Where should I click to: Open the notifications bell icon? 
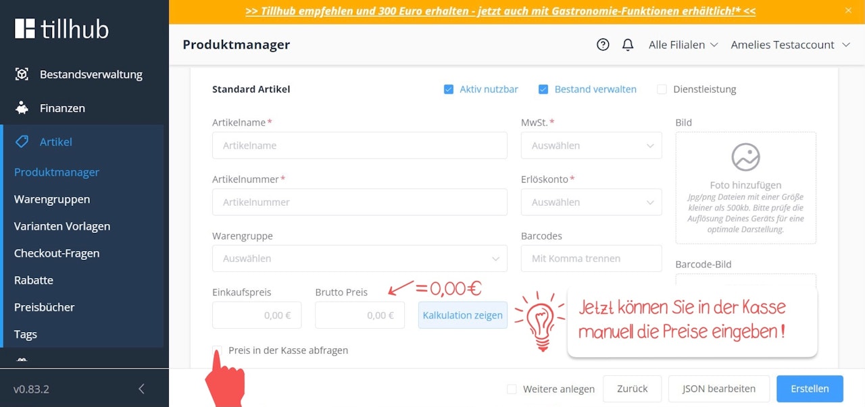point(627,45)
